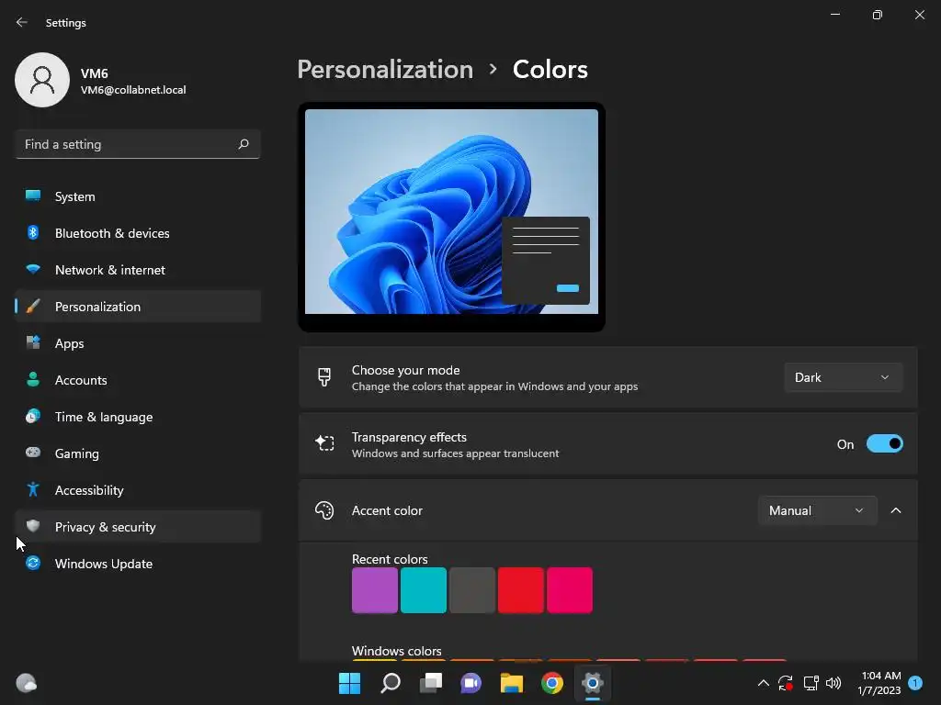Select the pink recent color
The width and height of the screenshot is (941, 705).
570,590
